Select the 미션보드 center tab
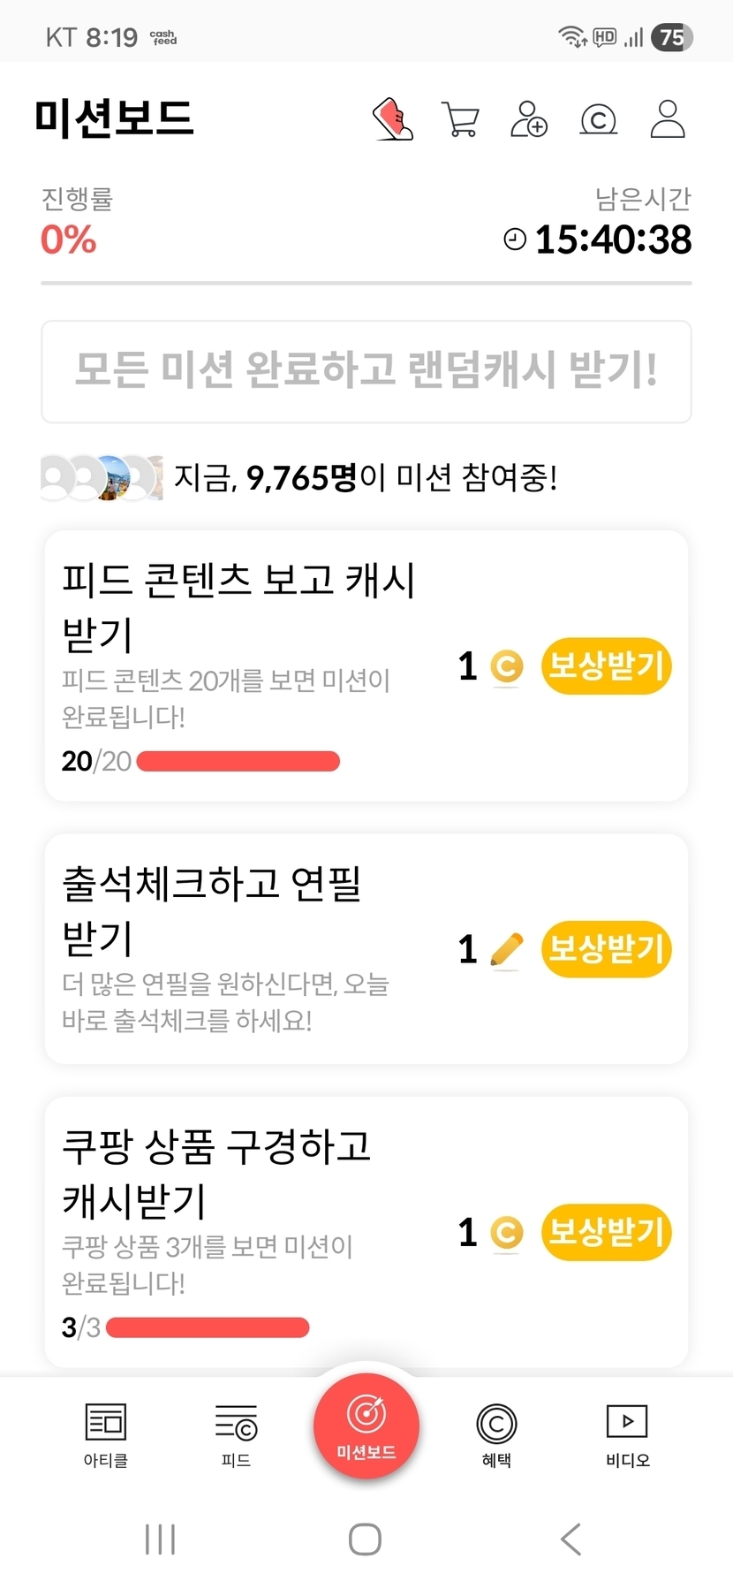733x1589 pixels. (366, 1425)
